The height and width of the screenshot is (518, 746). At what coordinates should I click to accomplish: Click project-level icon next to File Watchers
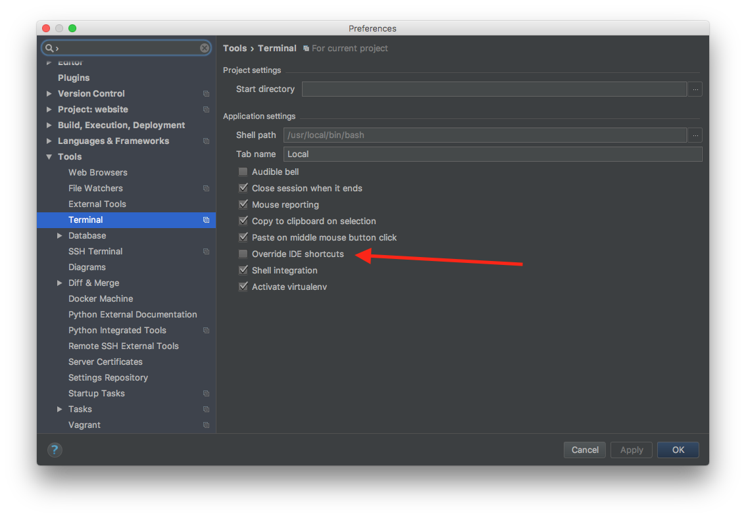(x=206, y=188)
